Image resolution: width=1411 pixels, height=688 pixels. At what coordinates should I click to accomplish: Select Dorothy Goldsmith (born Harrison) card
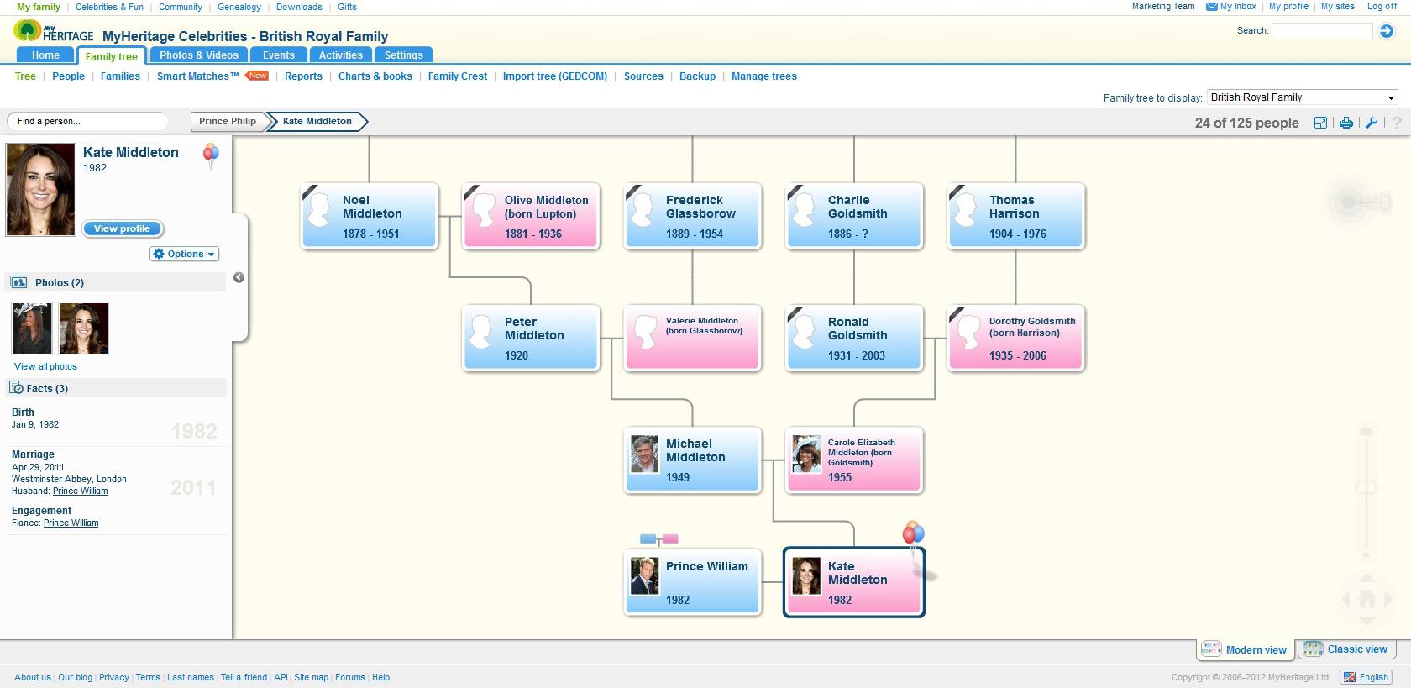point(1016,338)
